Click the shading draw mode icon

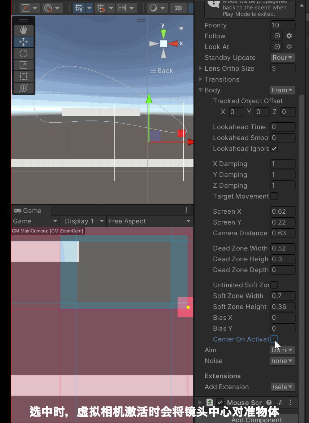pyautogui.click(x=25, y=8)
